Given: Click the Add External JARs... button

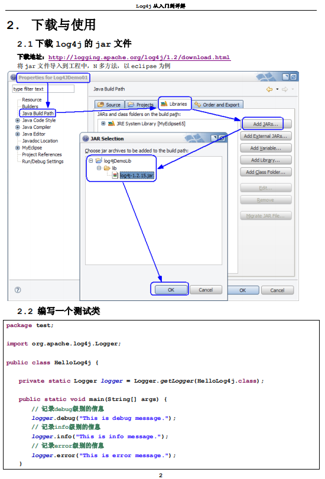Looking at the screenshot, I should click(266, 136).
